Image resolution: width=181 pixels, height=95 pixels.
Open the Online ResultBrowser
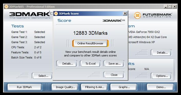[90, 43]
